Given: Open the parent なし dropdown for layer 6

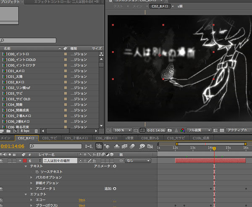Looking at the screenshot, I should tap(138, 160).
